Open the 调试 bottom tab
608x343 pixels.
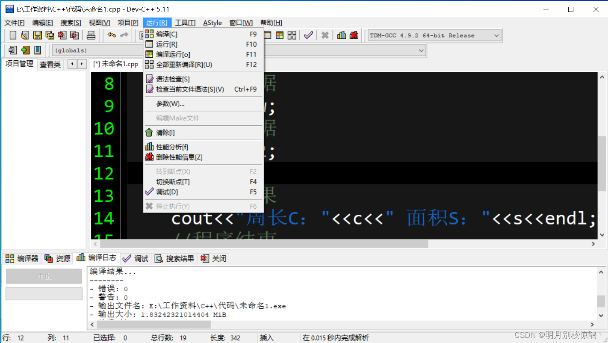[136, 258]
